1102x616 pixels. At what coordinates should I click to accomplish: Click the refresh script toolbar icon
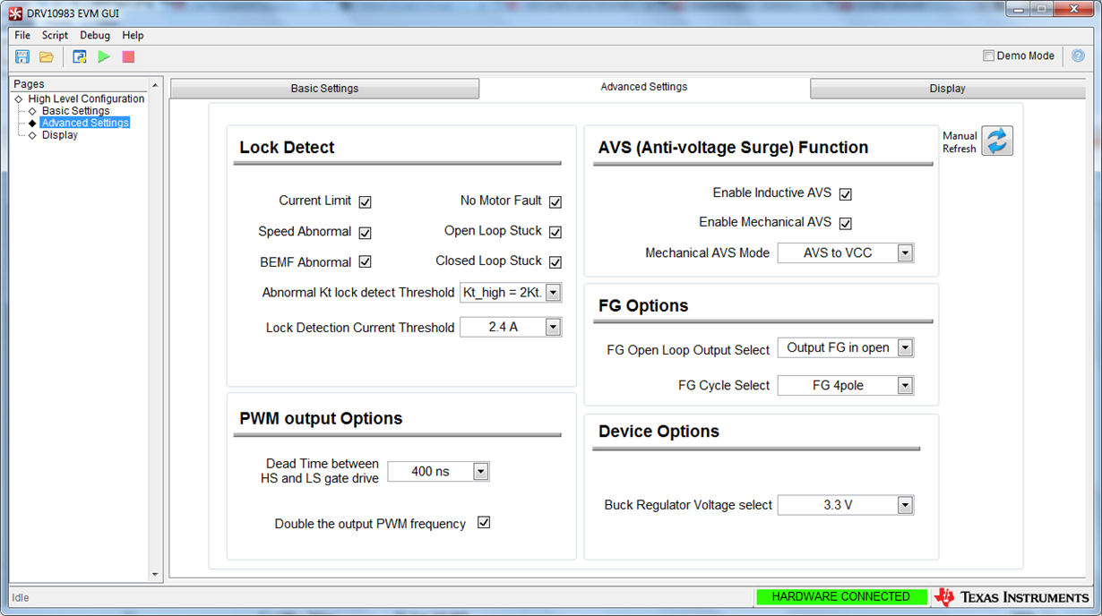[x=80, y=56]
